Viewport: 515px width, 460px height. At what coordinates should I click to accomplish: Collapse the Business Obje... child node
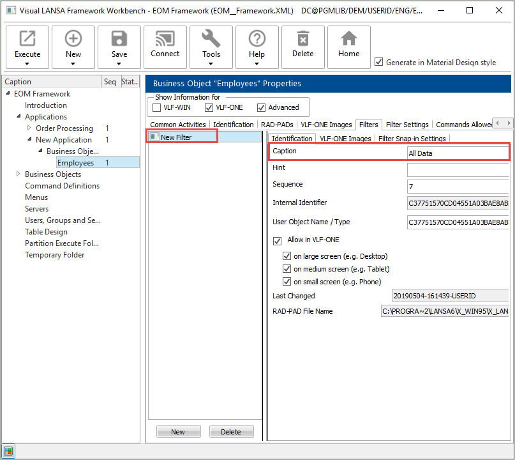click(40, 151)
